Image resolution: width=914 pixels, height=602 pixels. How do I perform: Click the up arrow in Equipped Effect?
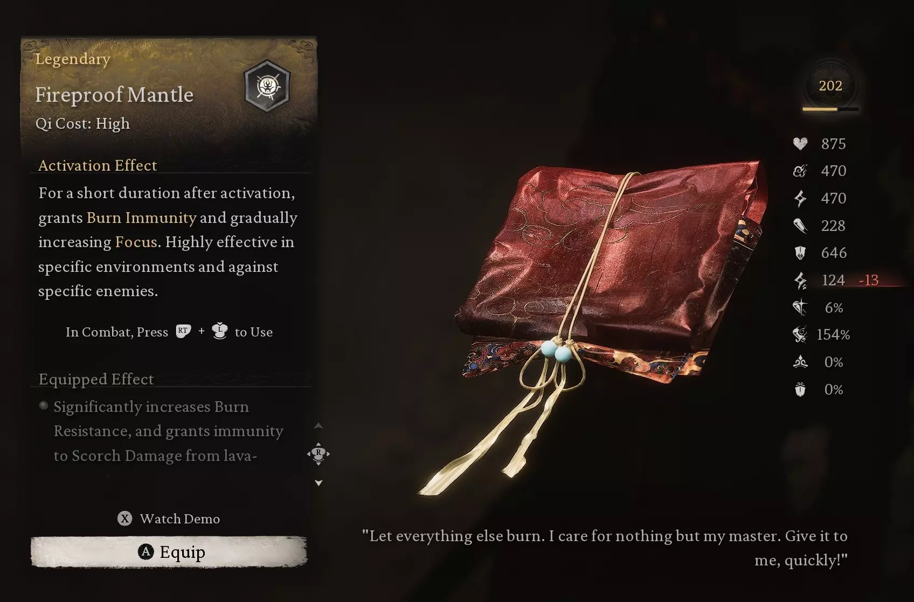(x=318, y=425)
